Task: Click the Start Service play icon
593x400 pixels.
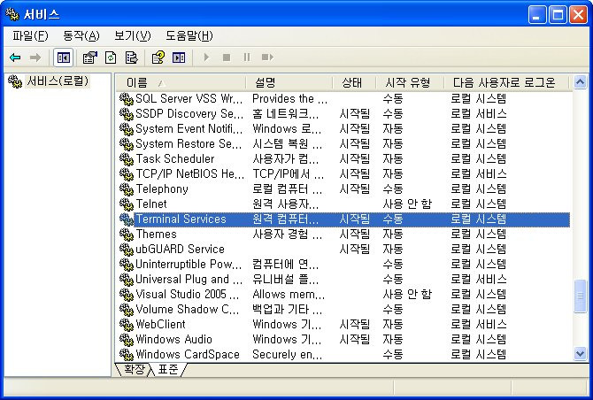Action: pyautogui.click(x=206, y=58)
